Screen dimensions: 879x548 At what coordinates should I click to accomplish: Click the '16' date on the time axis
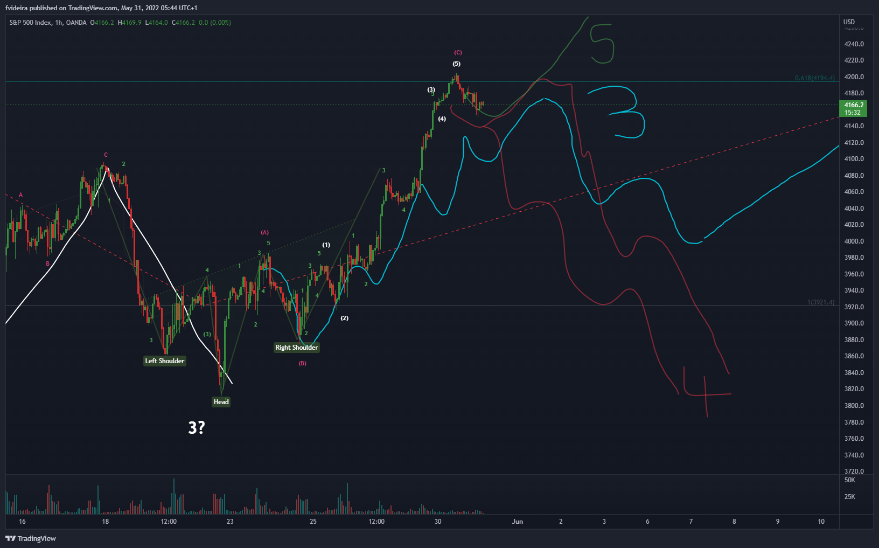[x=22, y=522]
